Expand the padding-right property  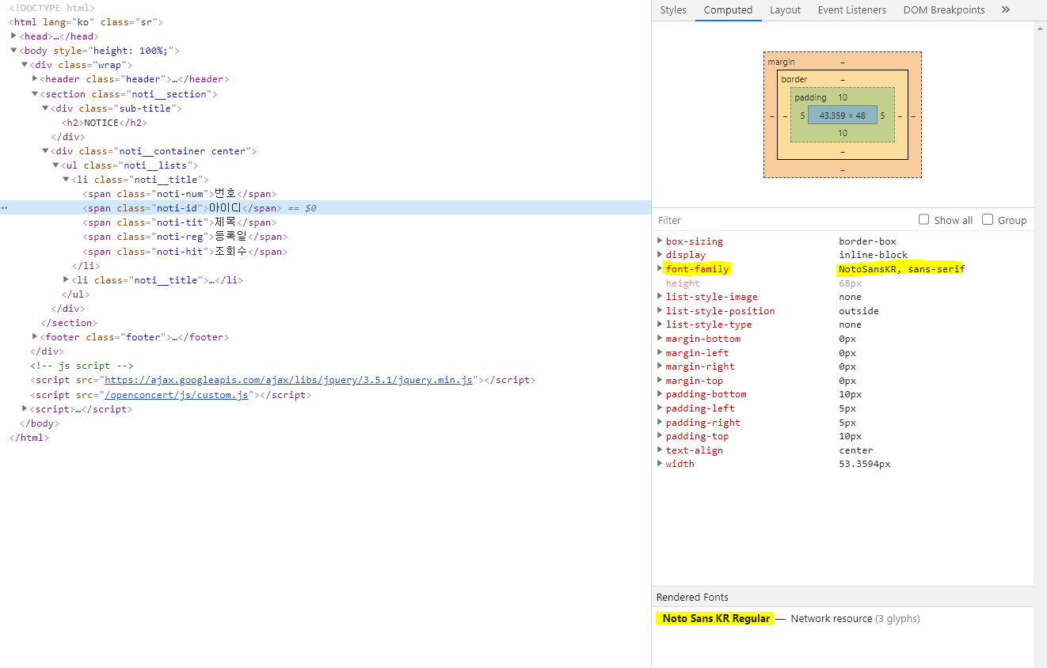pos(660,422)
